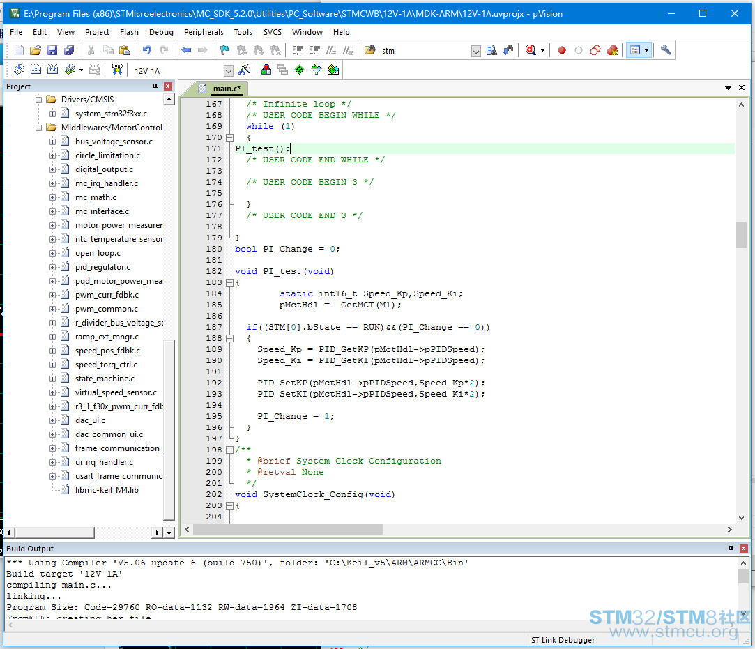Open the 12V-1A target dropdown
This screenshot has width=755, height=649.
pos(229,71)
